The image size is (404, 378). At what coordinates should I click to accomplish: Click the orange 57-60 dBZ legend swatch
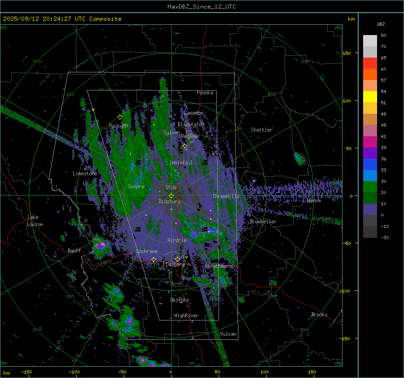(370, 75)
